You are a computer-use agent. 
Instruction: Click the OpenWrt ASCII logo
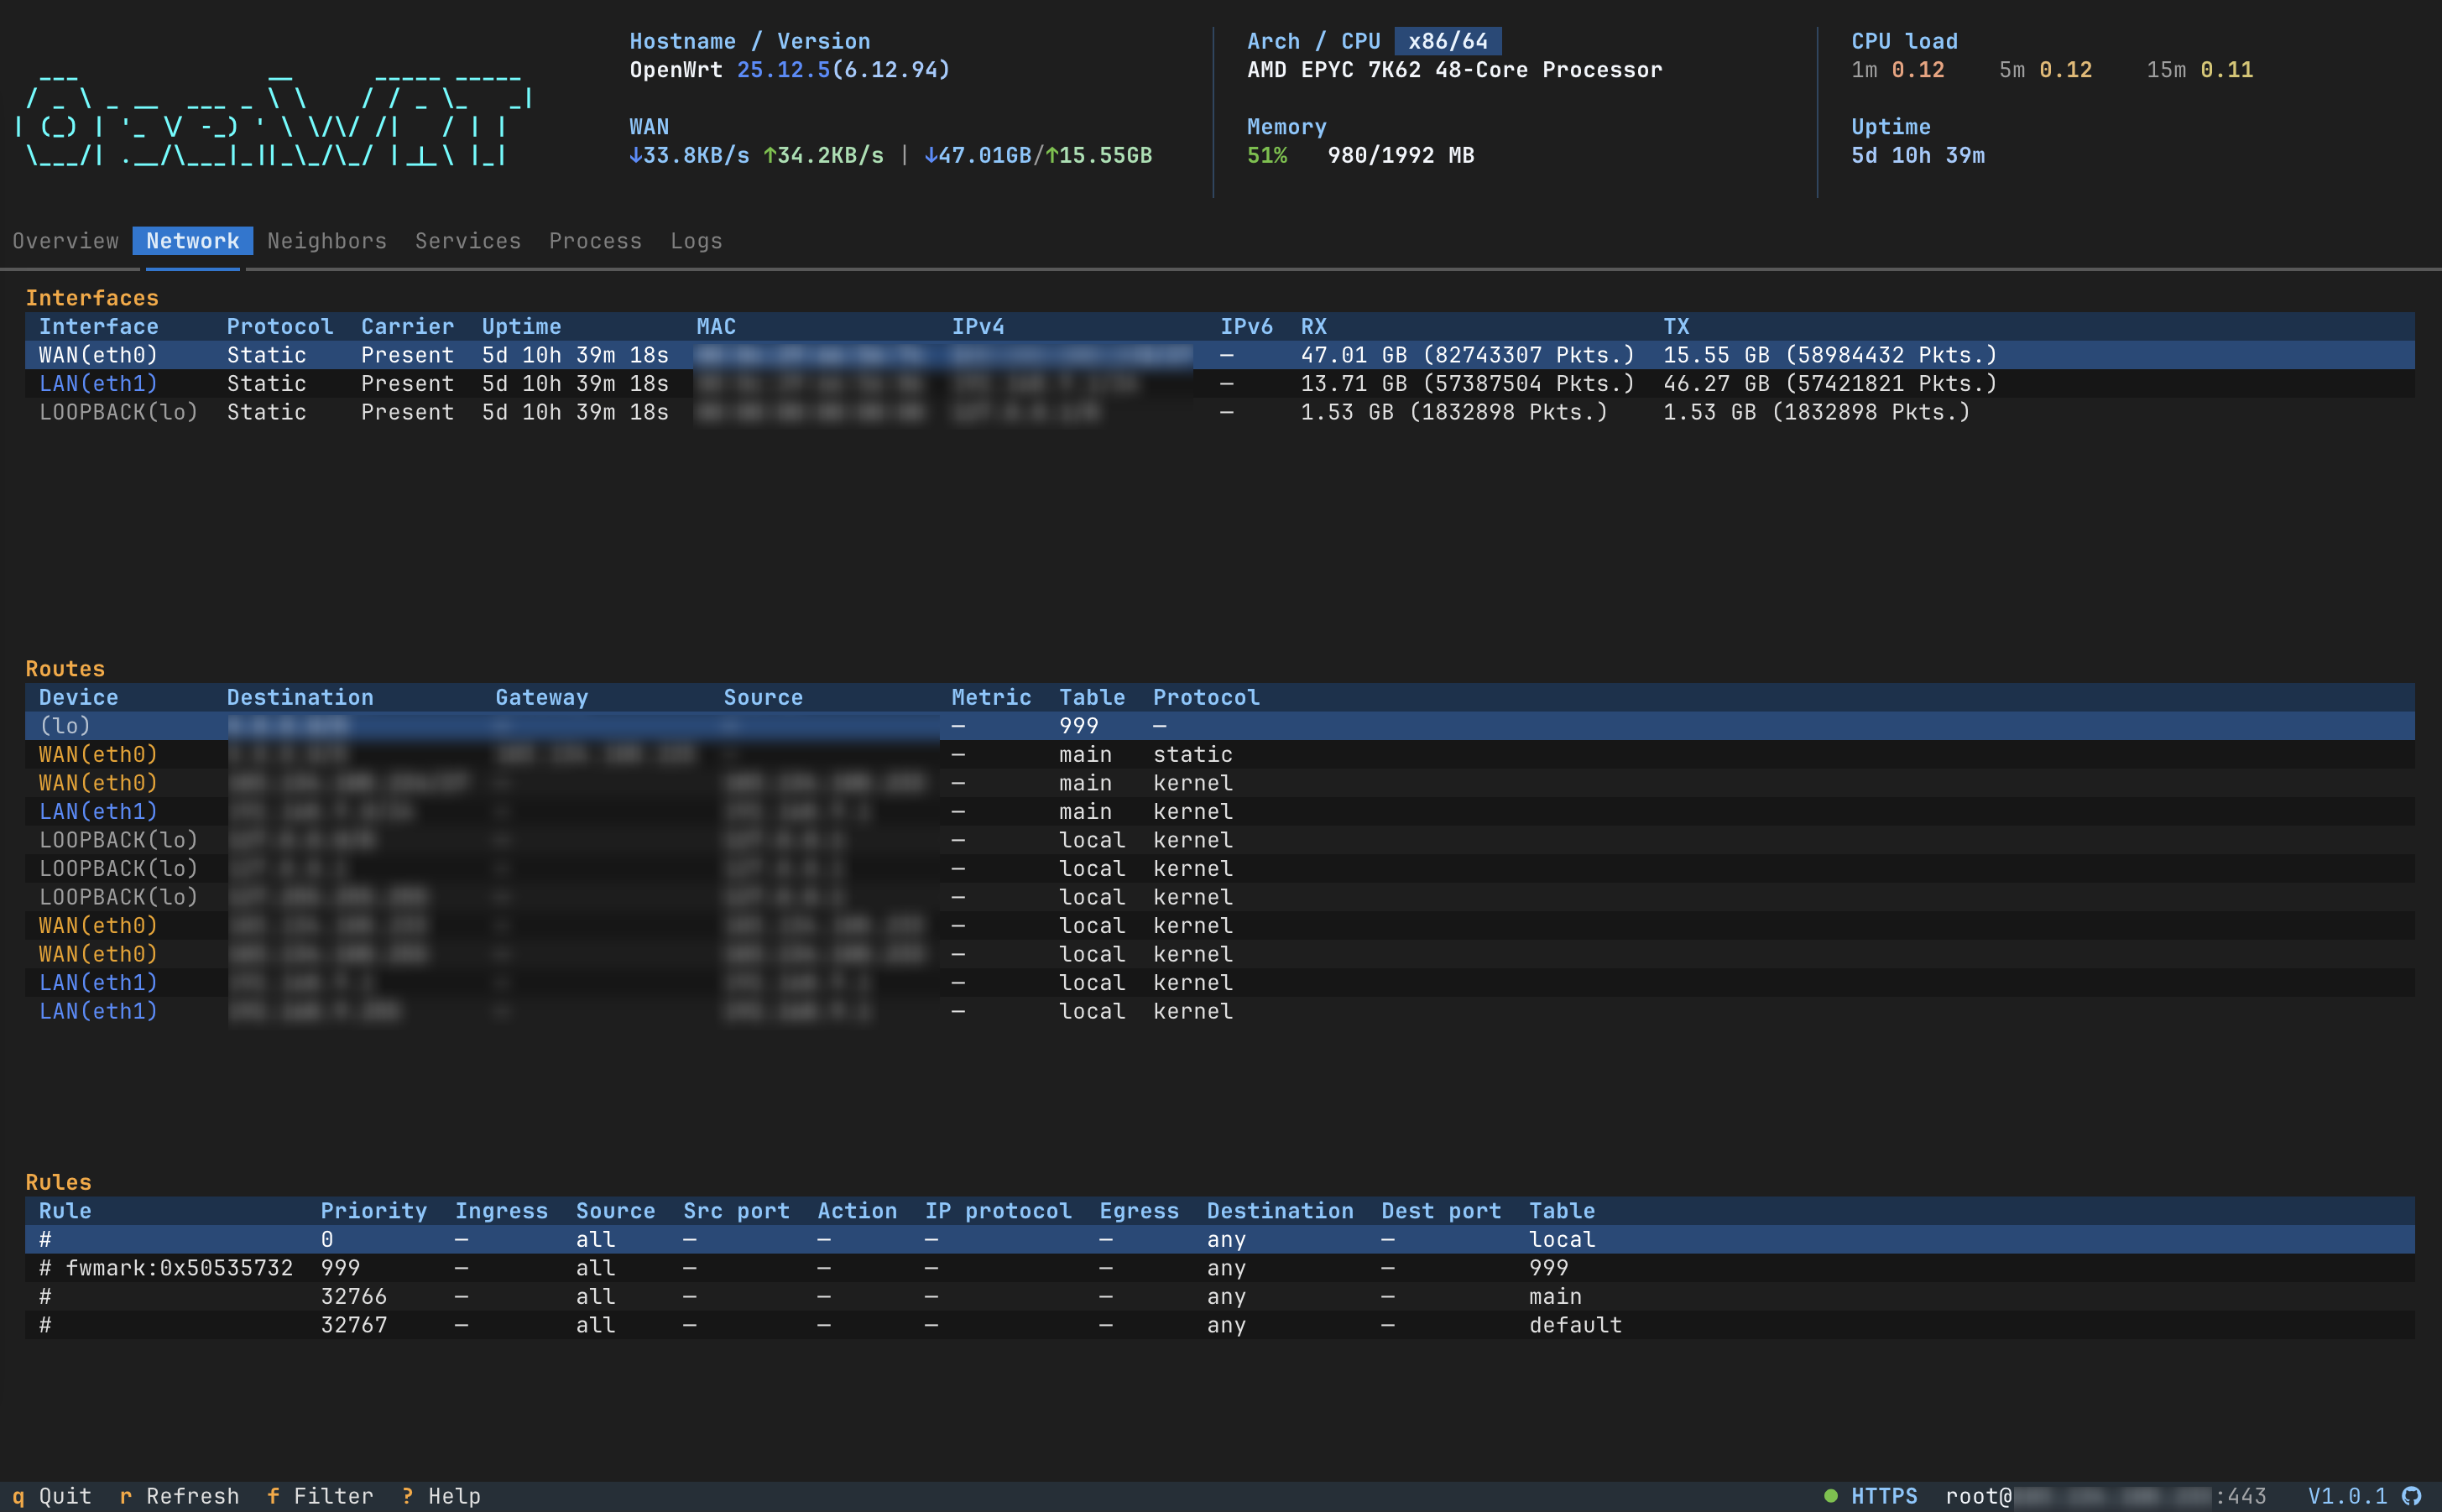pyautogui.click(x=274, y=120)
